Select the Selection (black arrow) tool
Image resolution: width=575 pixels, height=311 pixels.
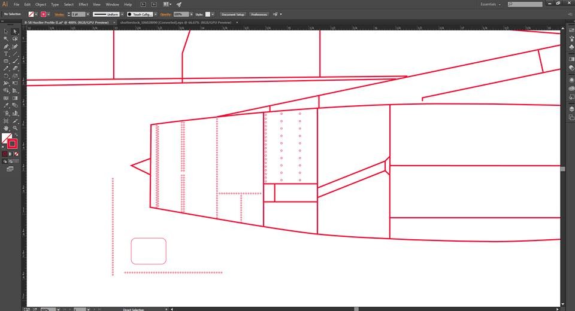pyautogui.click(x=6, y=32)
